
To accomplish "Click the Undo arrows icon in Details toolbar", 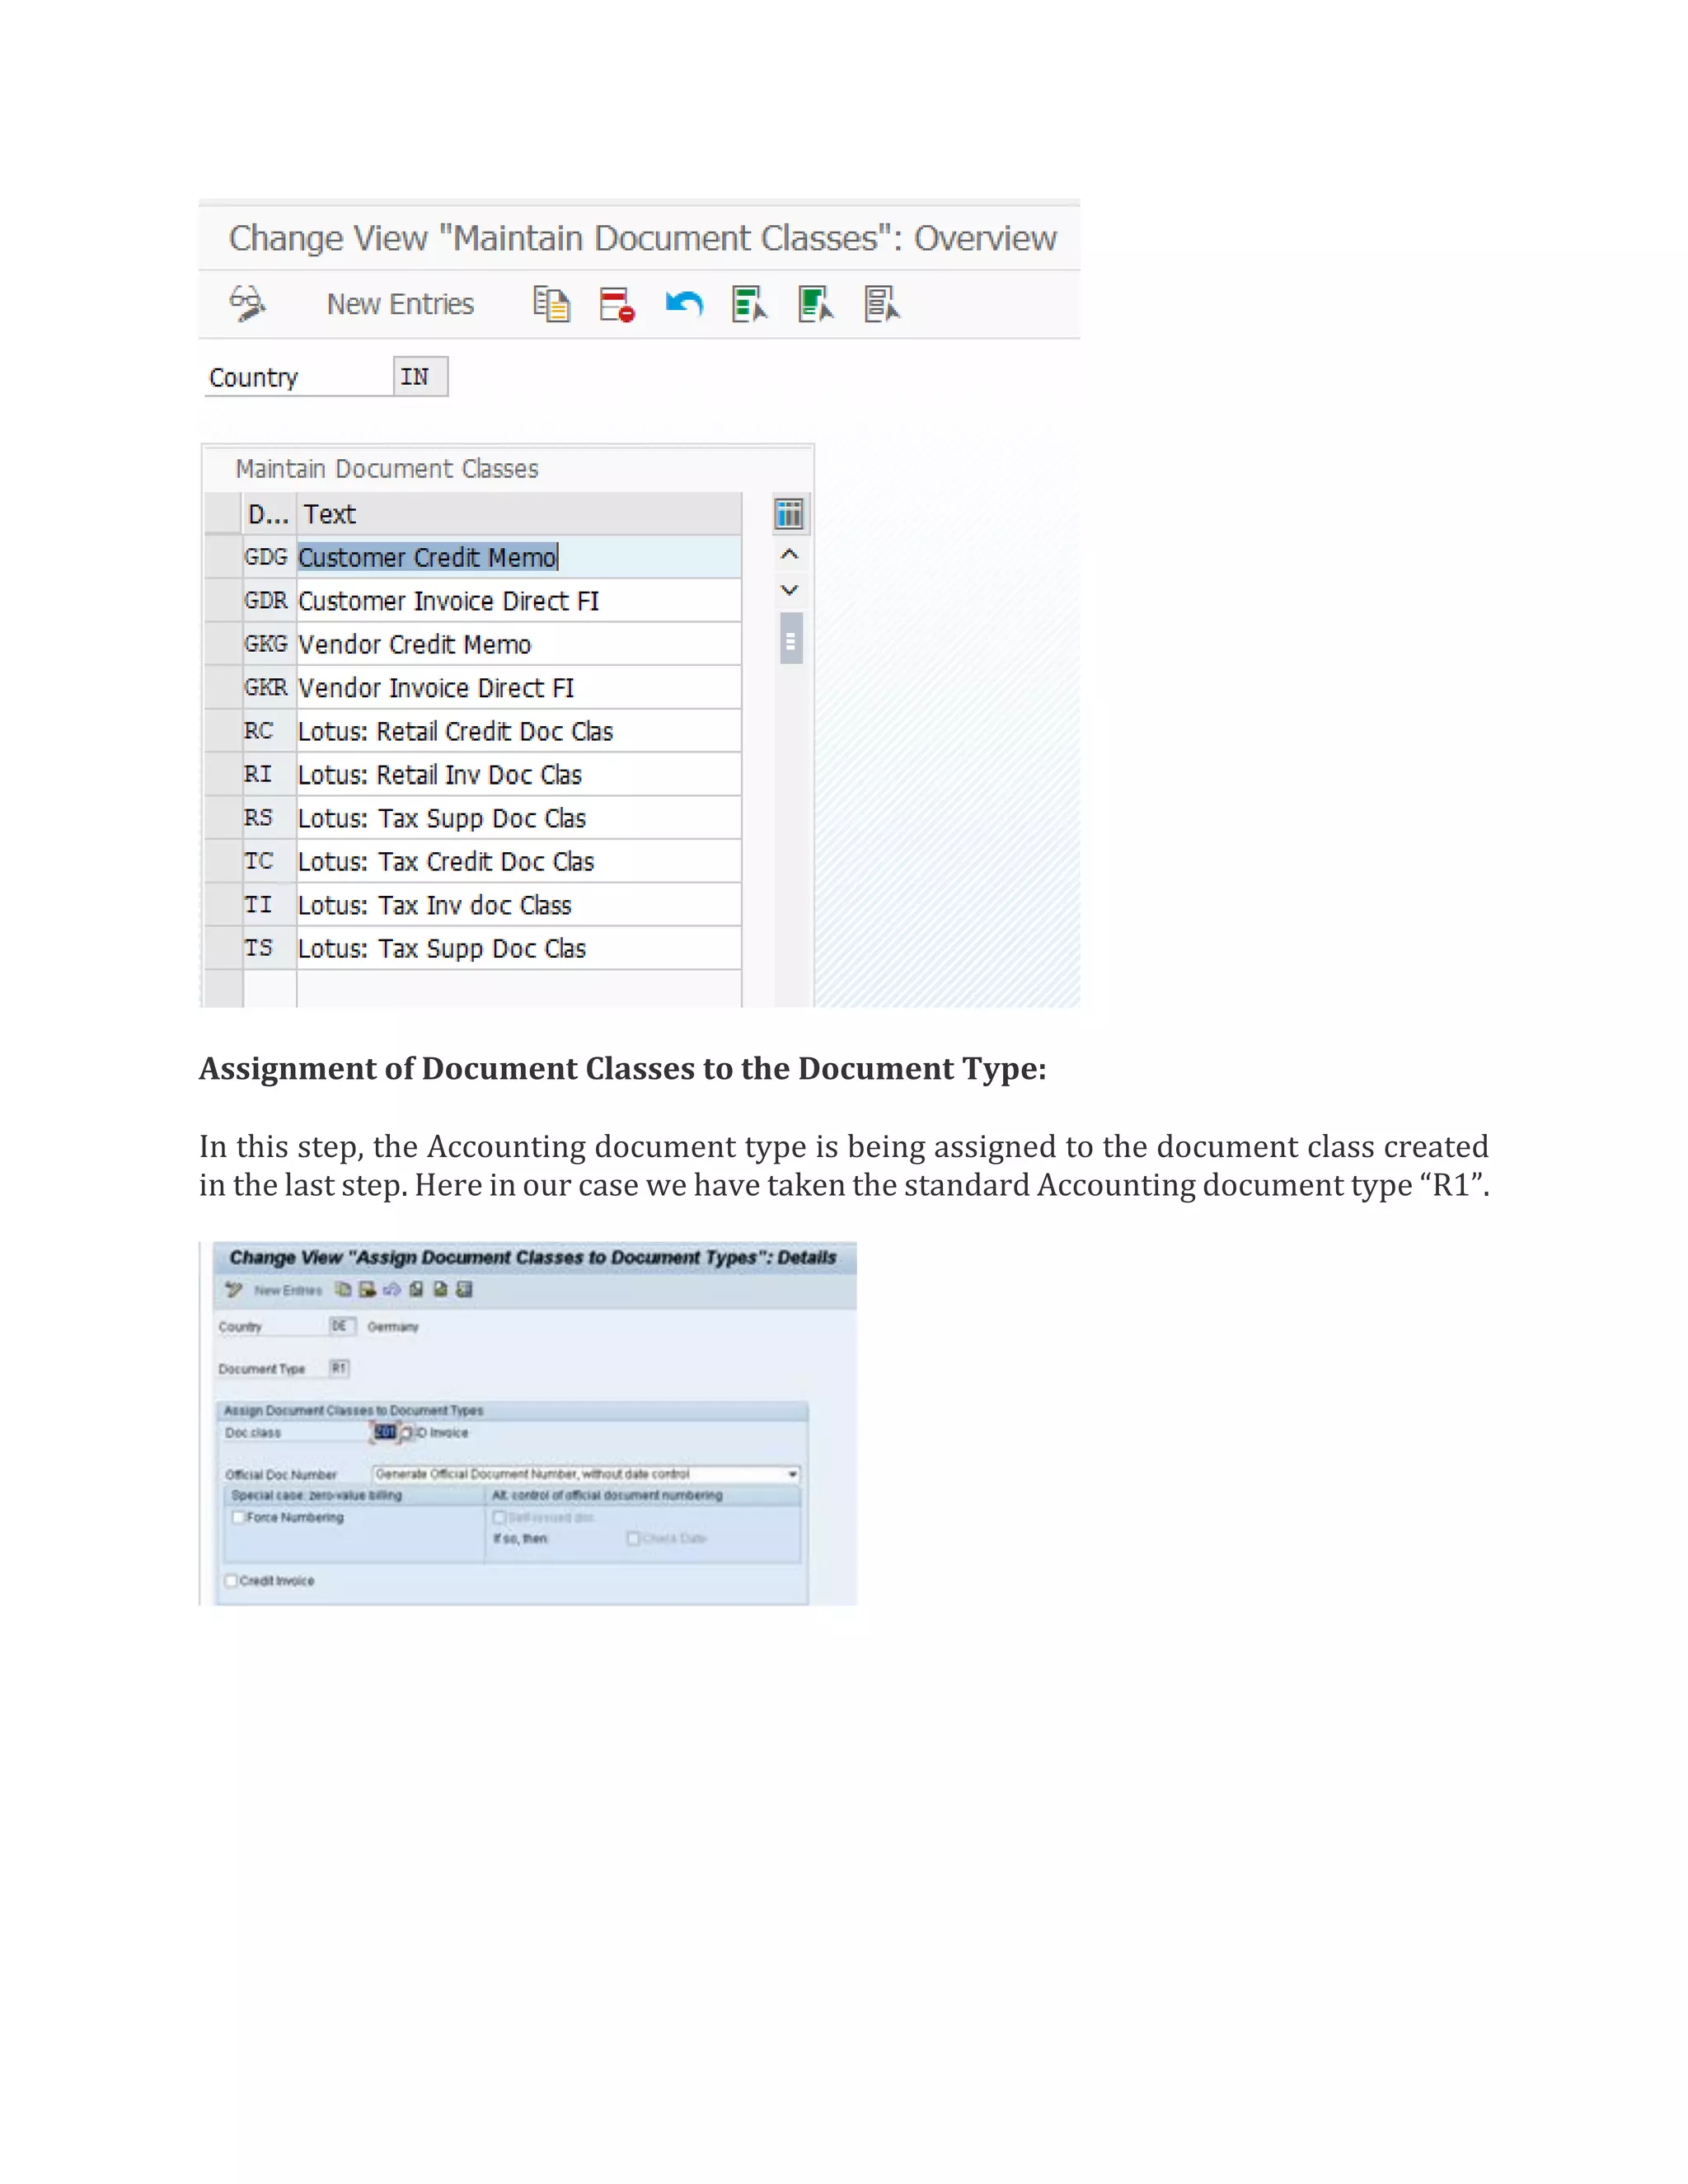I will point(392,1290).
